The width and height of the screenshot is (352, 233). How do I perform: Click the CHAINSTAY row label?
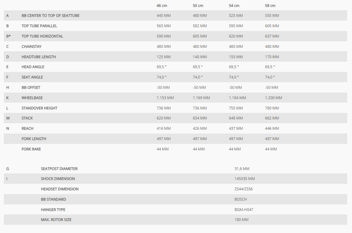[x=31, y=46]
